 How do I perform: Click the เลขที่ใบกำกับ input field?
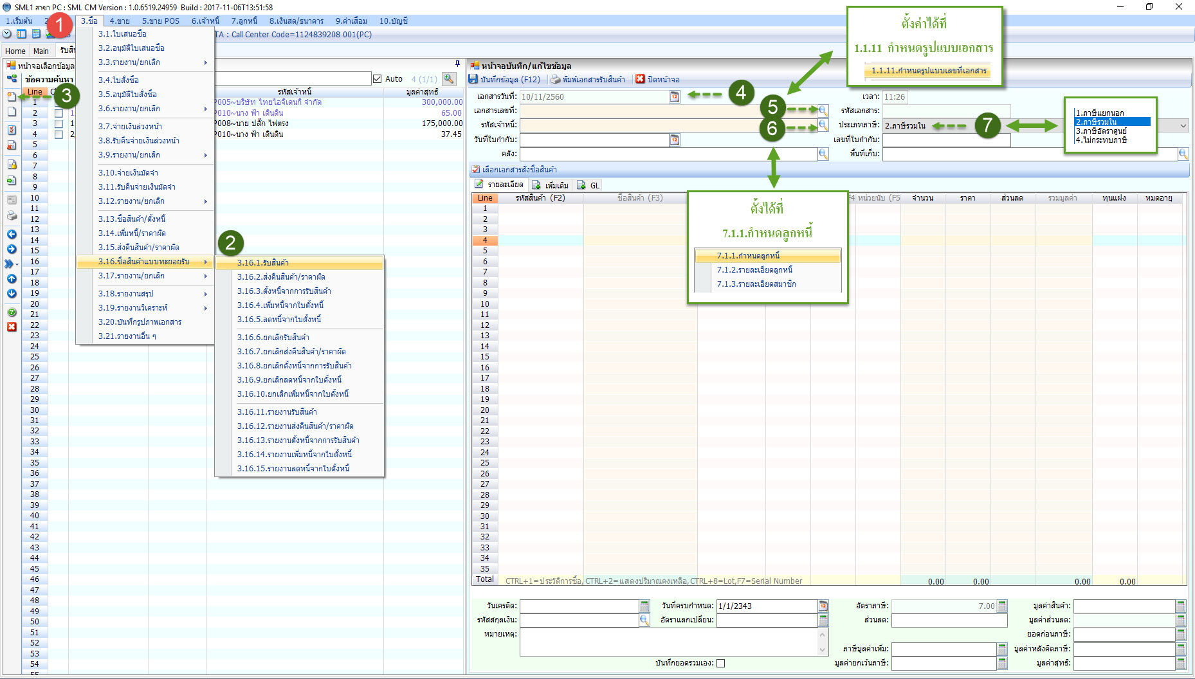(946, 140)
